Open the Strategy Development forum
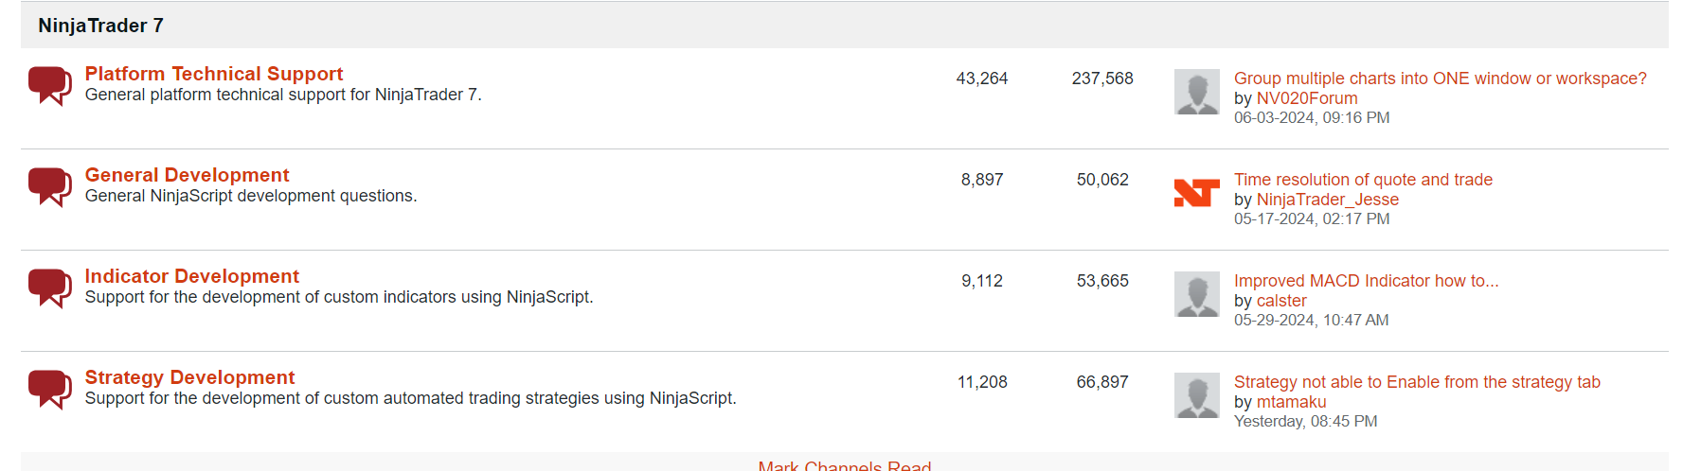 [x=189, y=377]
